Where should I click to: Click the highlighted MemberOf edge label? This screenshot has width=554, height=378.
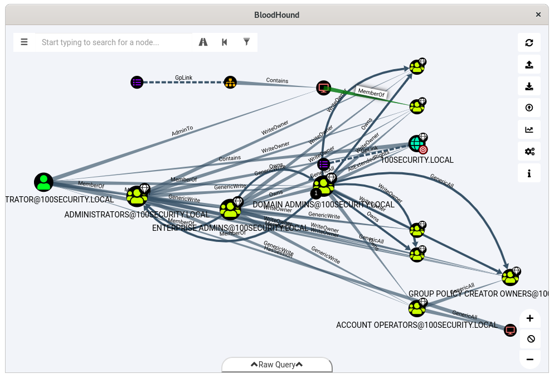pyautogui.click(x=371, y=93)
